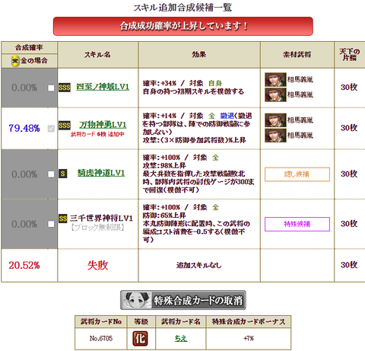Open the ちえ card name link
Viewport: 365px width, 351px height.
[x=181, y=338]
